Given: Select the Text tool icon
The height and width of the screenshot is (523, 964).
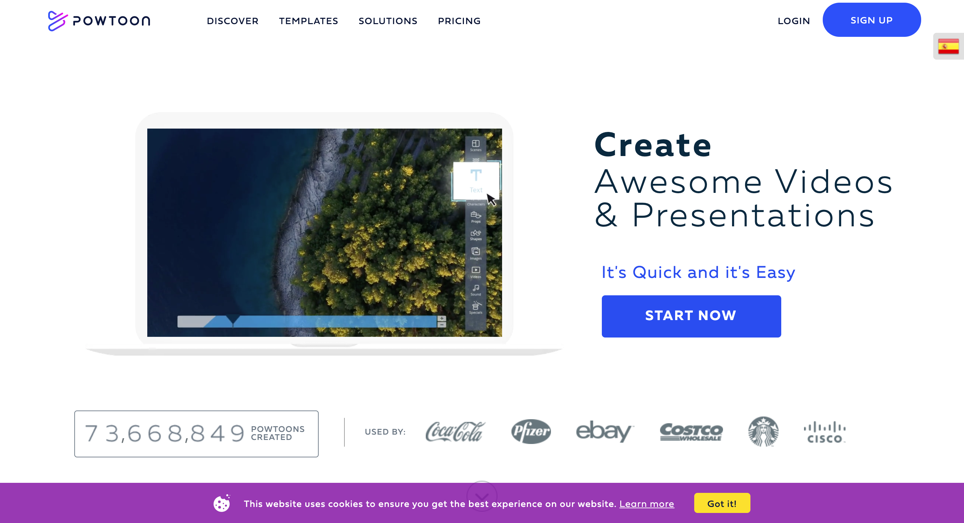Looking at the screenshot, I should (477, 181).
